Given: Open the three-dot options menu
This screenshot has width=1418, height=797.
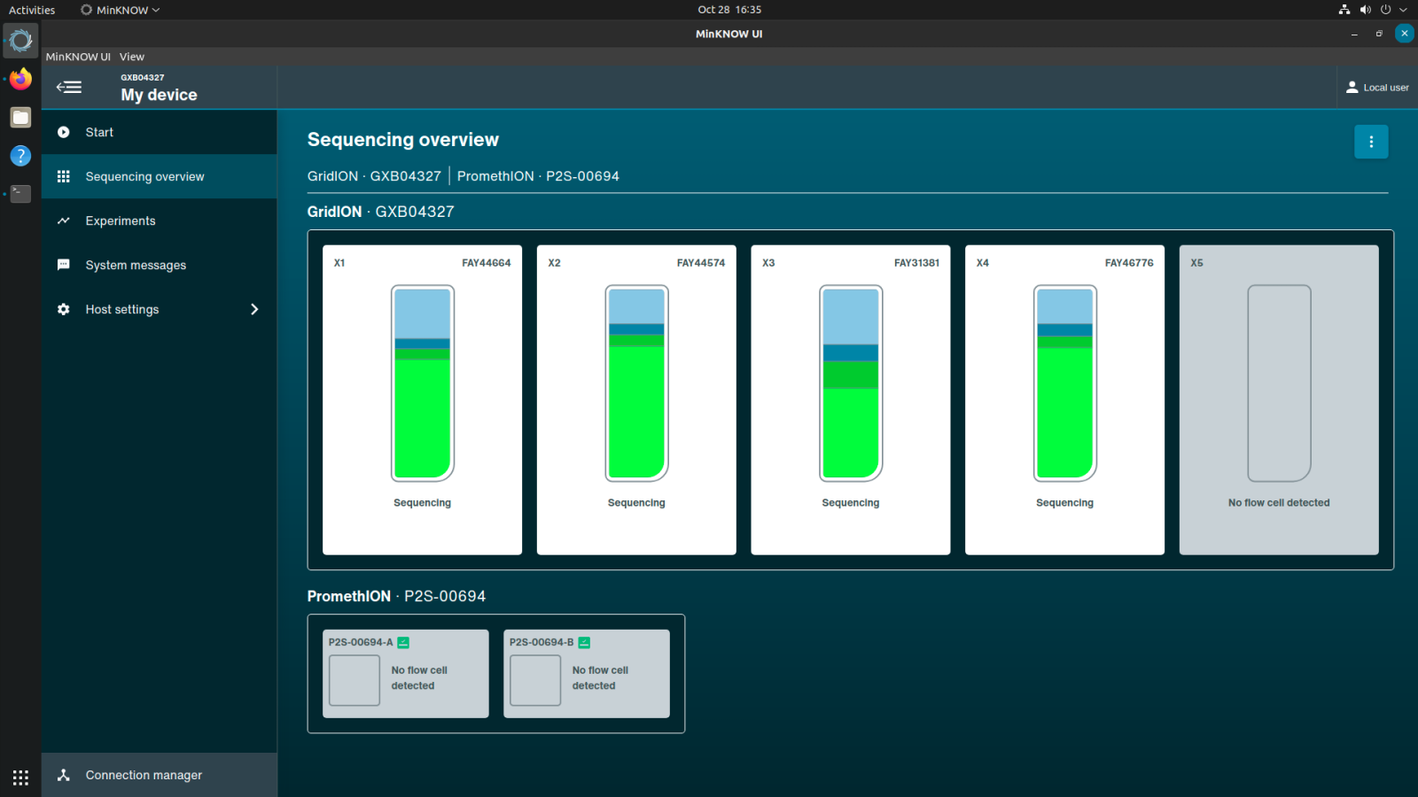Looking at the screenshot, I should click(x=1370, y=142).
